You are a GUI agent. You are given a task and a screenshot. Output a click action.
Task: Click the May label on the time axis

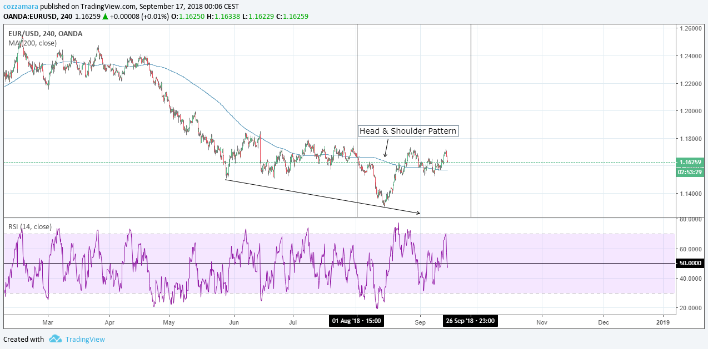[x=169, y=321]
